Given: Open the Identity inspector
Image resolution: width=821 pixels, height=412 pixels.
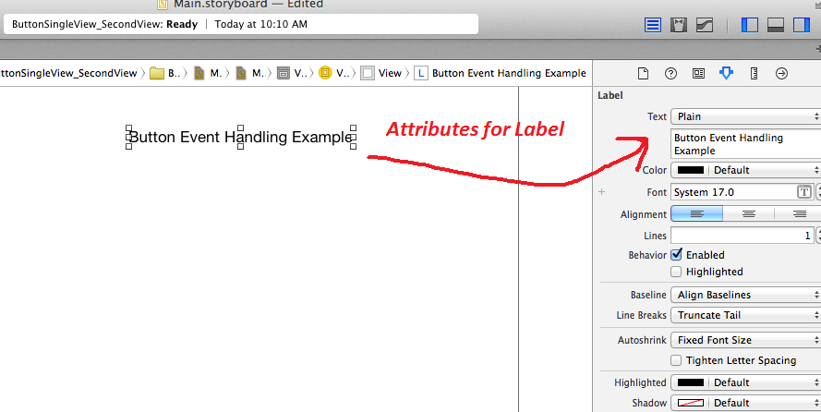Looking at the screenshot, I should (699, 74).
